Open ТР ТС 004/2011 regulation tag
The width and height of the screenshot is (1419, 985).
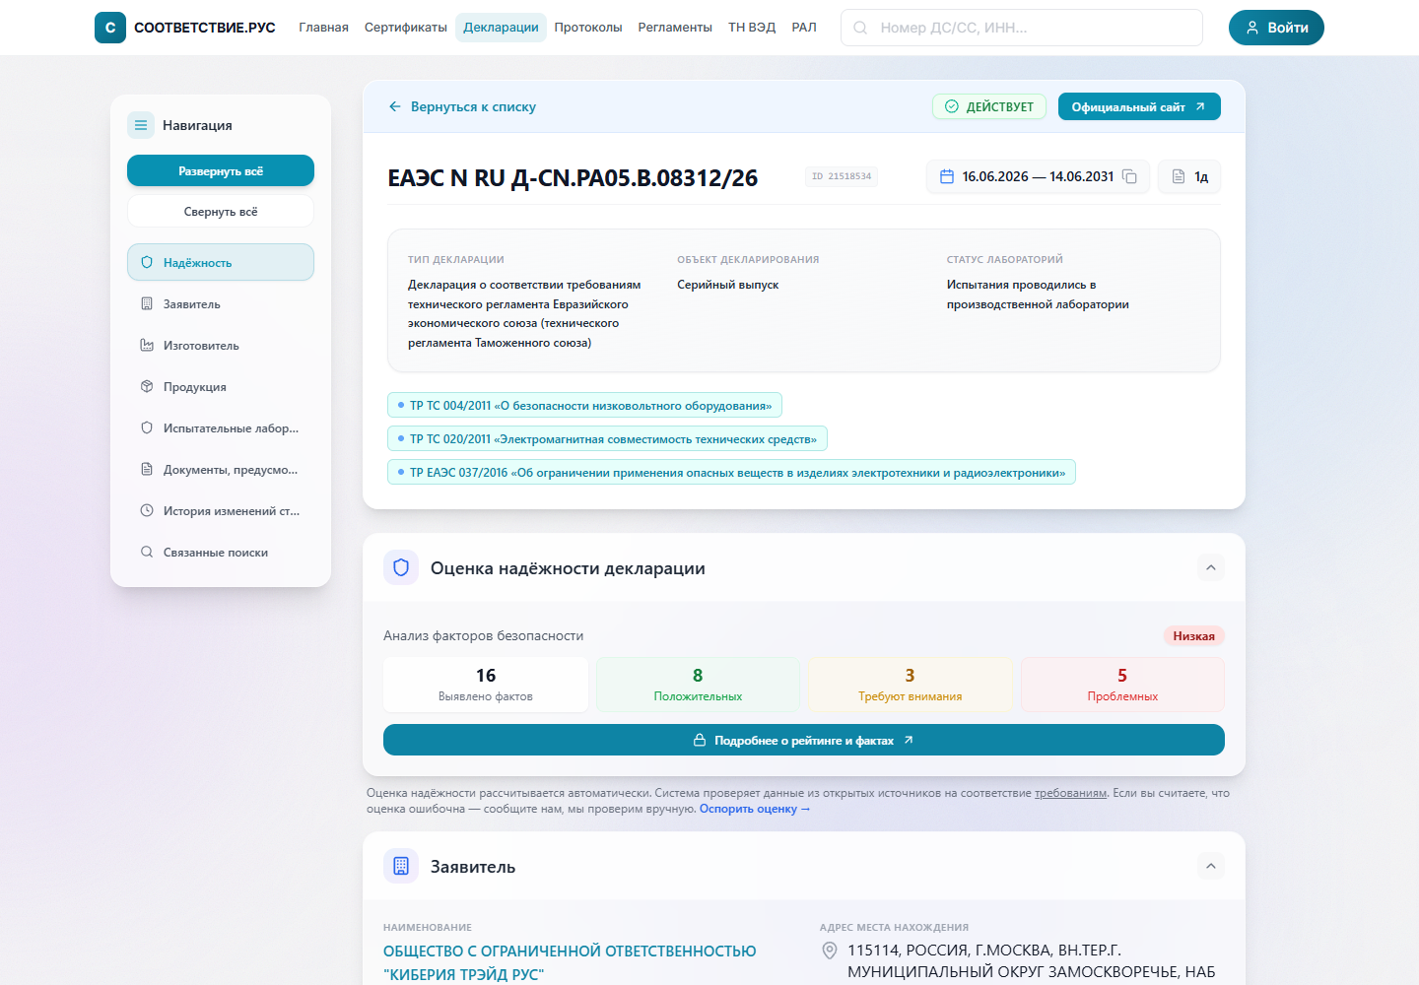coord(585,405)
